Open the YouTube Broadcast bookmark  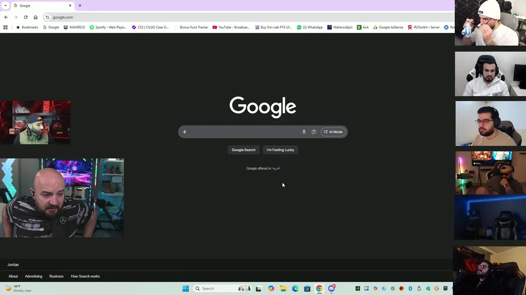coord(231,27)
